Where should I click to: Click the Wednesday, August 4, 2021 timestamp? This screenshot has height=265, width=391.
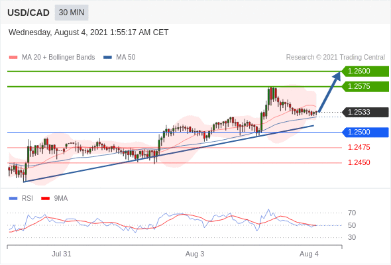click(89, 32)
